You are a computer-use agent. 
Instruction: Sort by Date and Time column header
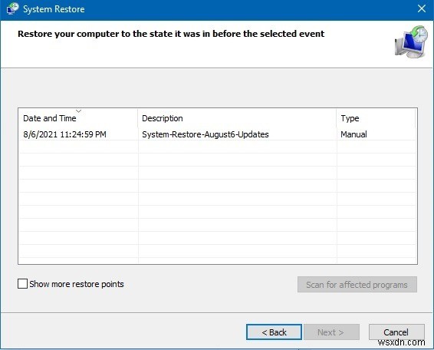click(78, 118)
